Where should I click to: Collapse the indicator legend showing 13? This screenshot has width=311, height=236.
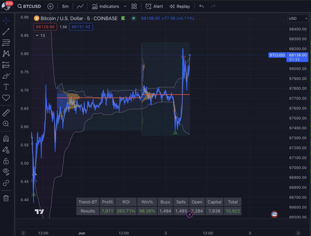(x=40, y=35)
